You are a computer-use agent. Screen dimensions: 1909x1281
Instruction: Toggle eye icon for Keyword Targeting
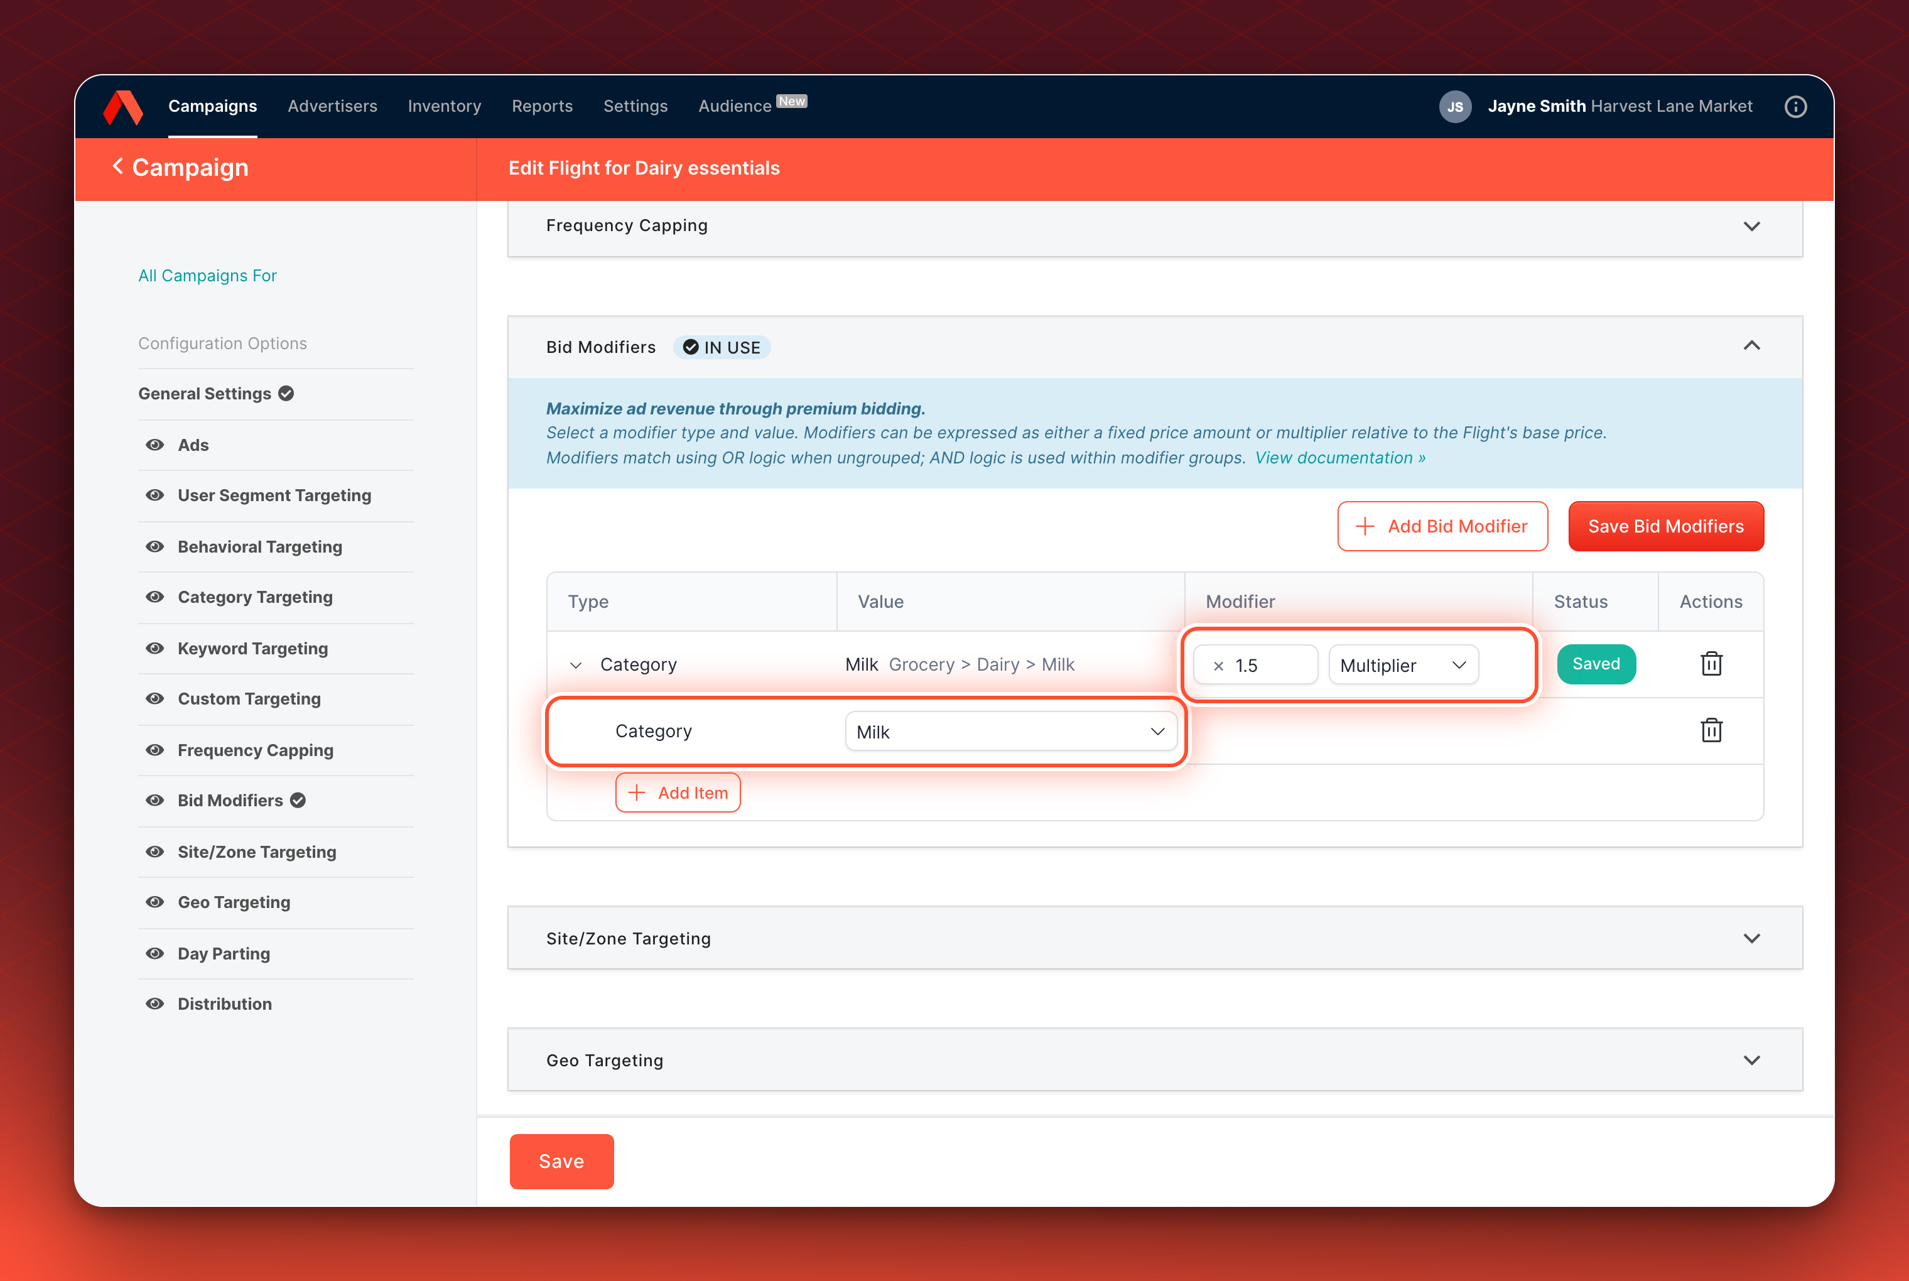click(154, 648)
